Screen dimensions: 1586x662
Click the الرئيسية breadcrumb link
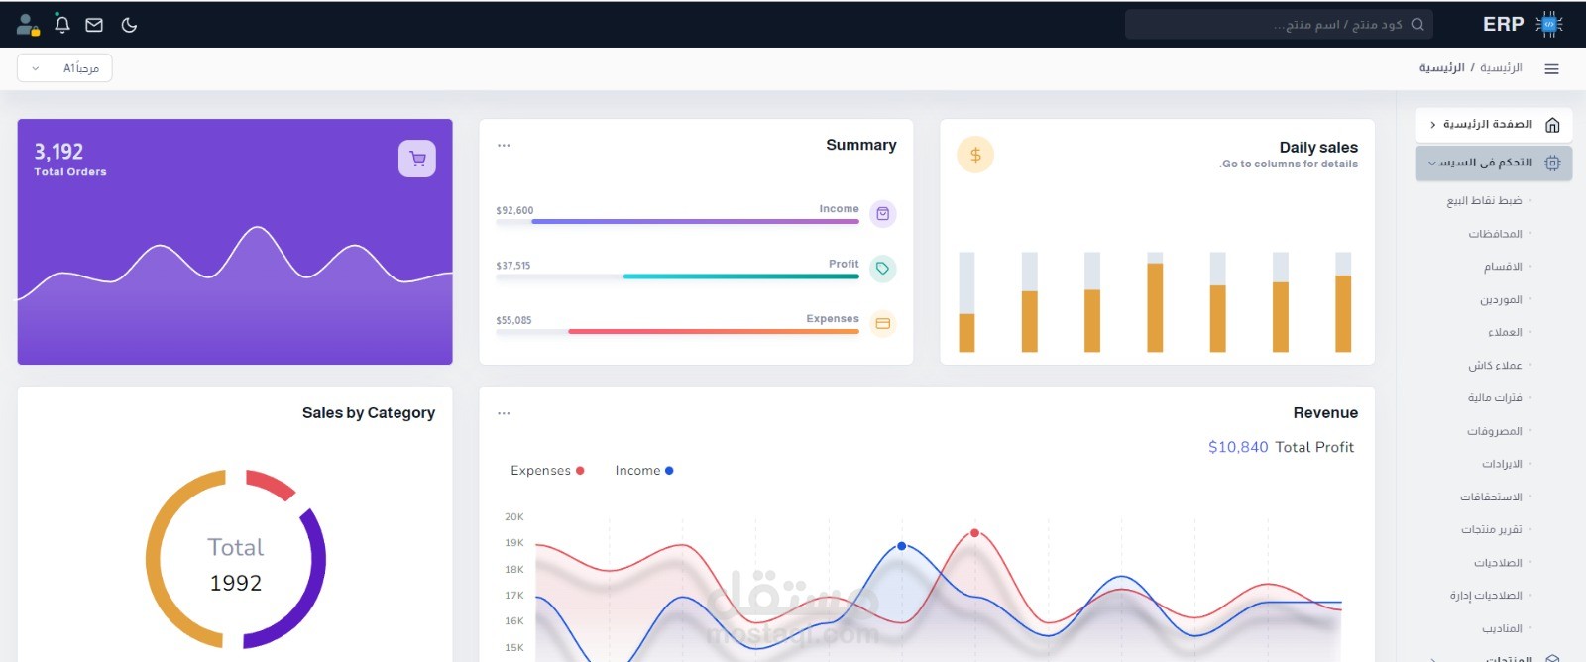1501,68
